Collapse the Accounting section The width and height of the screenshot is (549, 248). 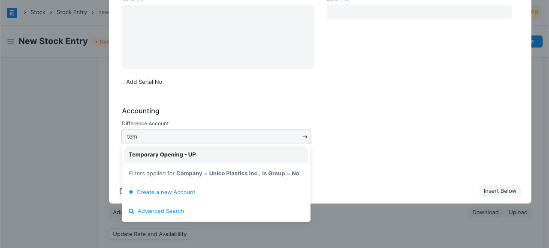coord(141,111)
